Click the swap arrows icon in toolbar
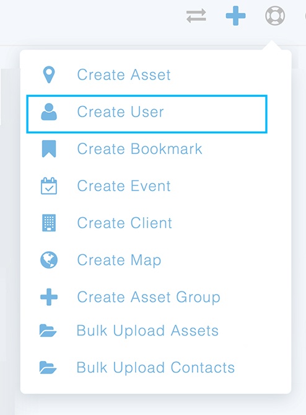This screenshot has height=415, width=306. click(196, 16)
